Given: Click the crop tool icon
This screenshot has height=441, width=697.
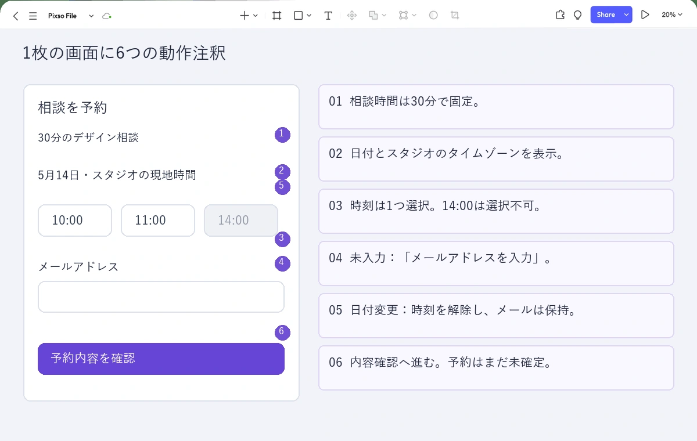Looking at the screenshot, I should pyautogui.click(x=455, y=16).
